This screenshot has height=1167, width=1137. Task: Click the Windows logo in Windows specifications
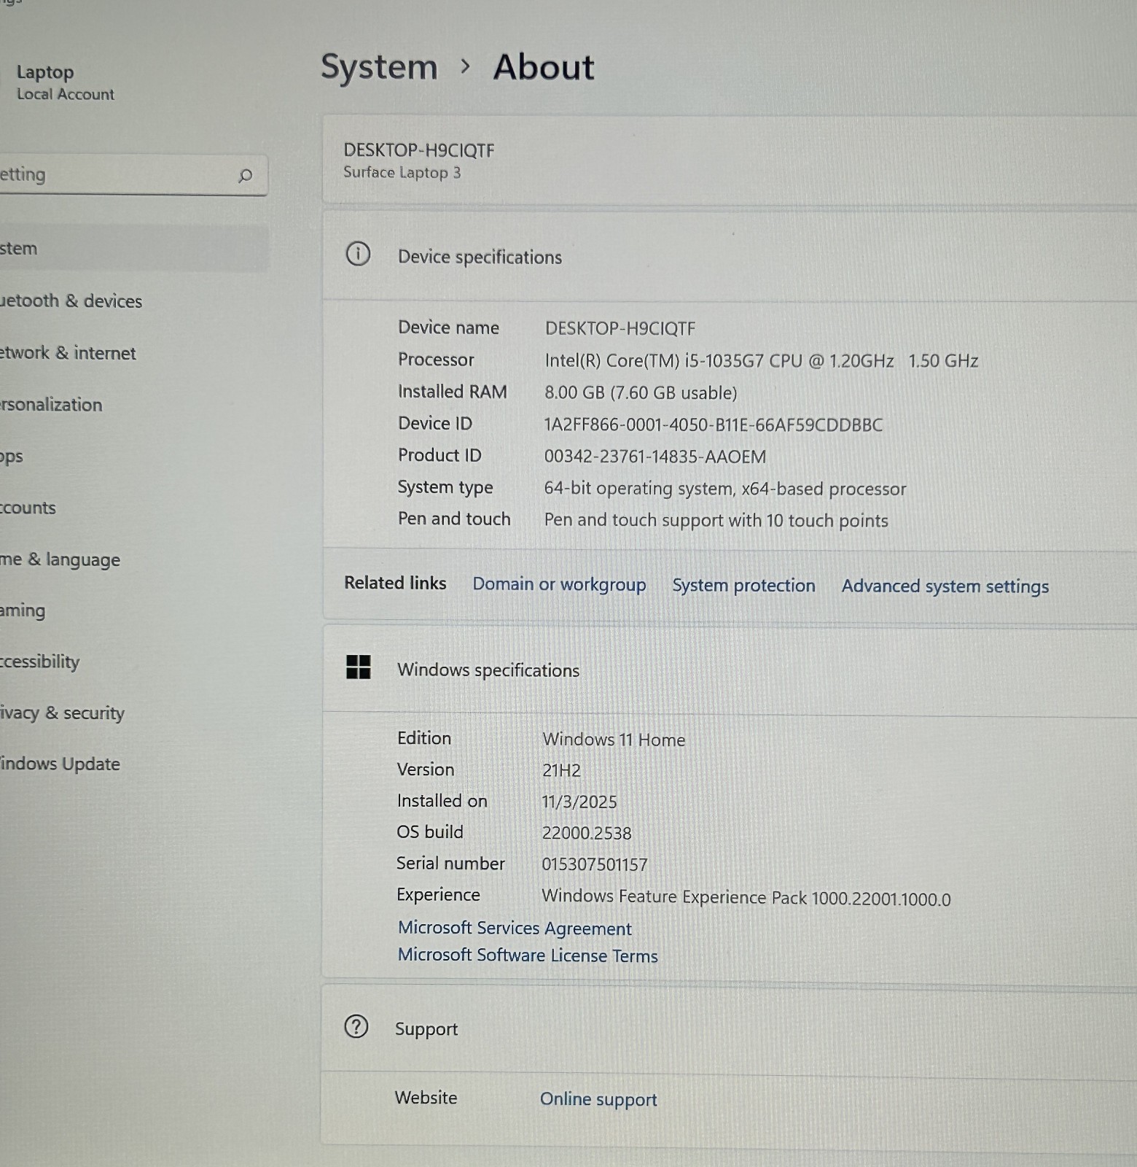(358, 667)
